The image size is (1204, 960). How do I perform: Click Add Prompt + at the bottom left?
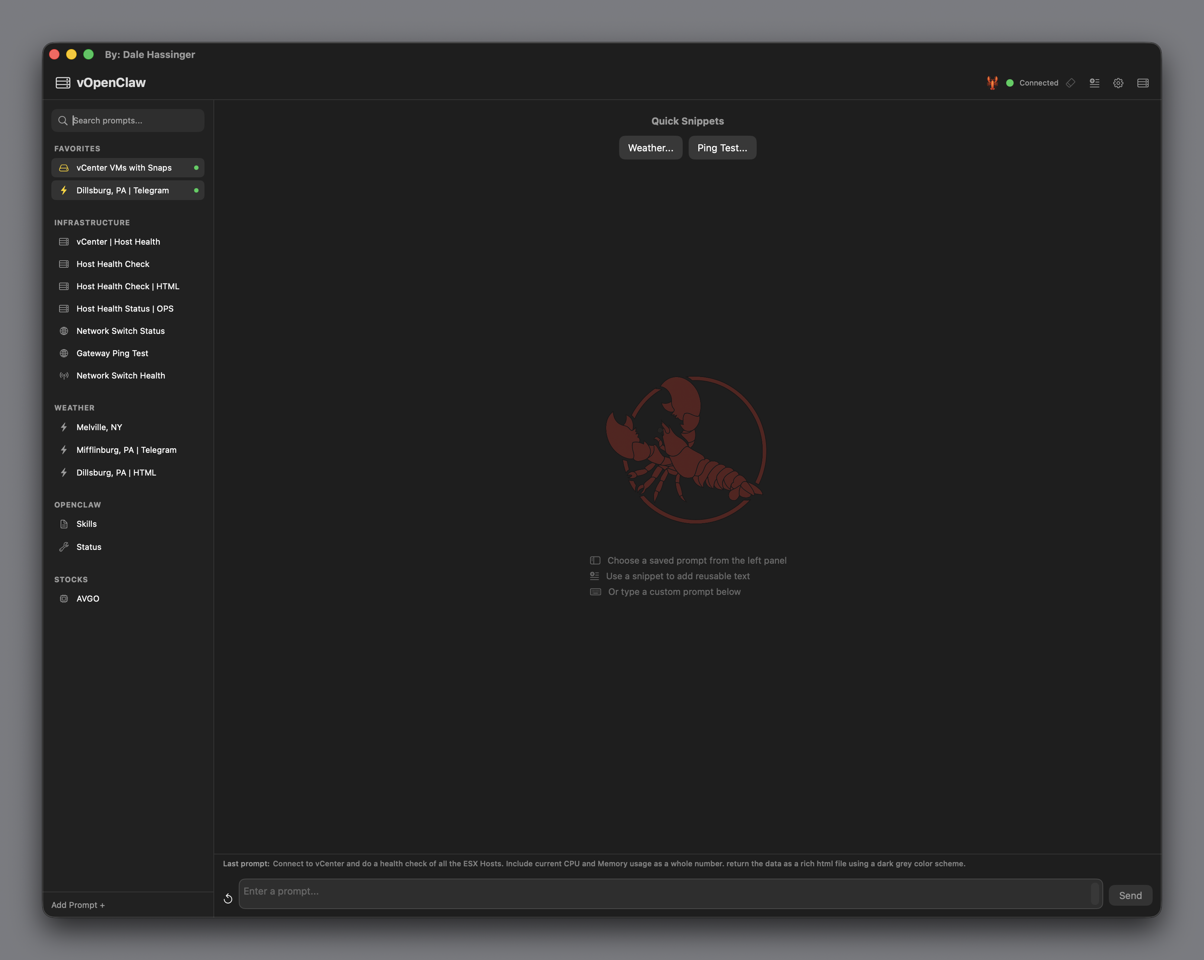click(x=78, y=905)
